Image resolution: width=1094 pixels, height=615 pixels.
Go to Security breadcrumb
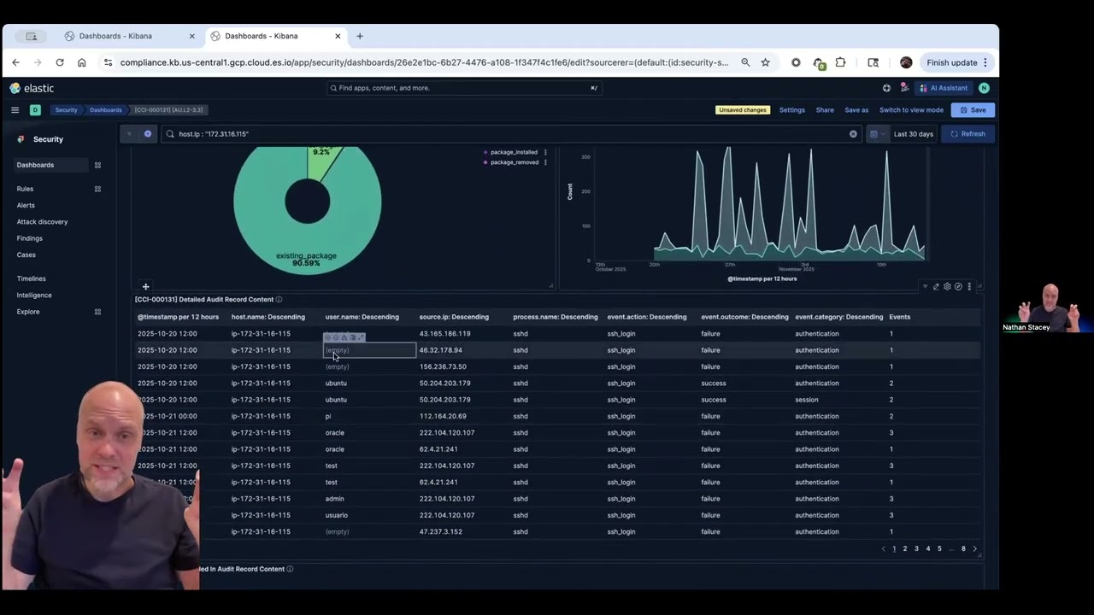(x=66, y=110)
